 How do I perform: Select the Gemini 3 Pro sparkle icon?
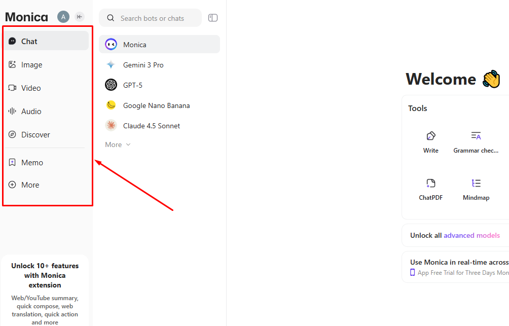point(111,64)
